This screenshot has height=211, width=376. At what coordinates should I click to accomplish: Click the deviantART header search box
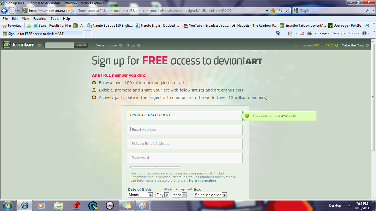pos(59,45)
